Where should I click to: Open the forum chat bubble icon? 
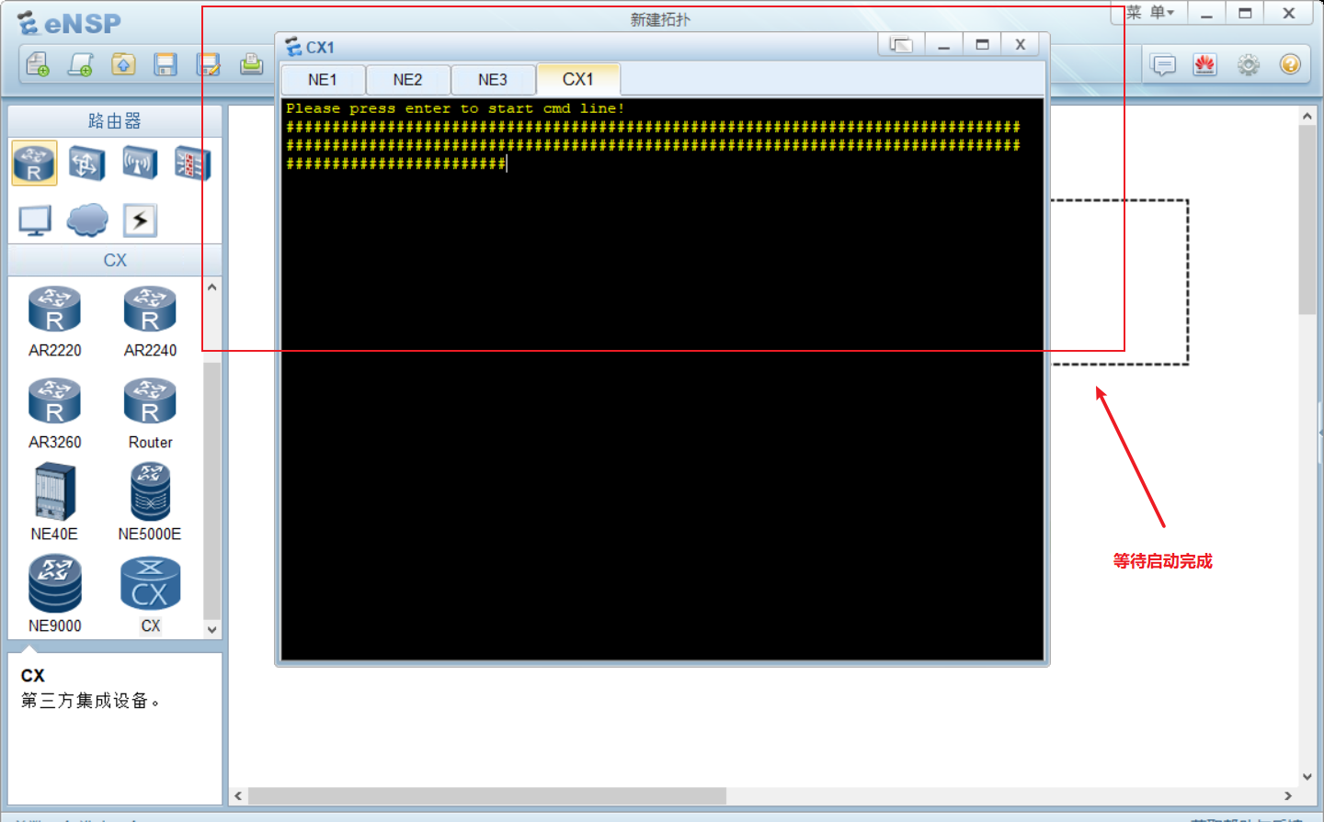coord(1163,64)
